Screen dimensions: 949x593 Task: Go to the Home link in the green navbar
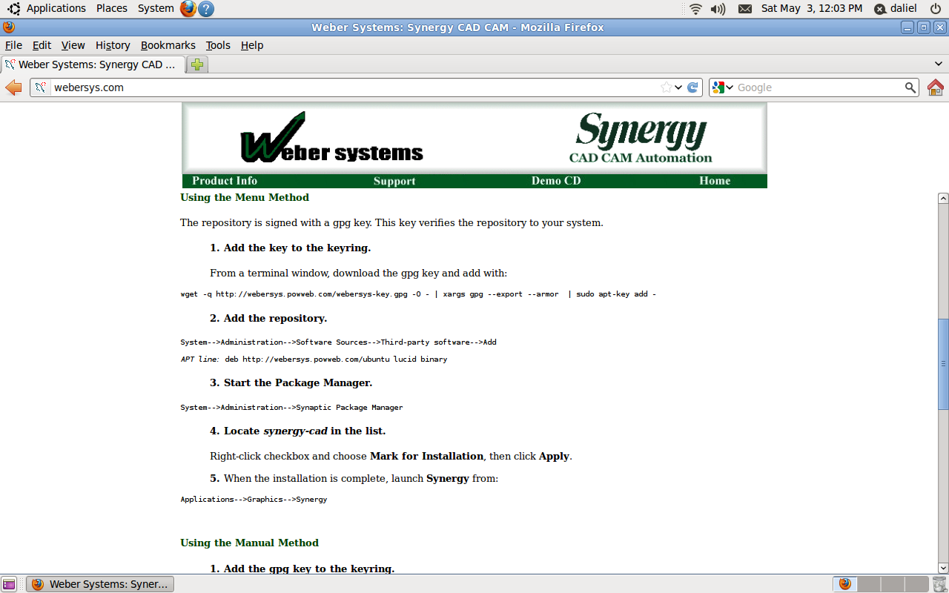[715, 181]
